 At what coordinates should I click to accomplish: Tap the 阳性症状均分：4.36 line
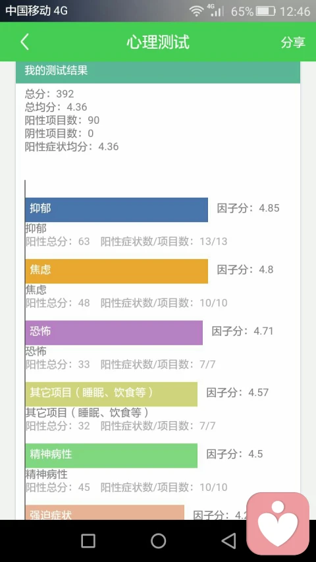pos(72,146)
